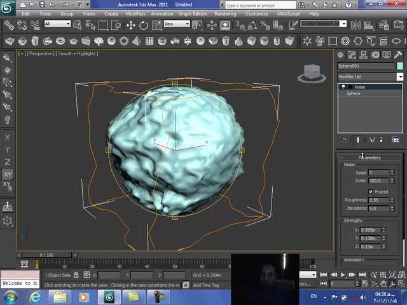Click the Pin Stack icon below modifier stack
The image size is (407, 305).
point(344,140)
